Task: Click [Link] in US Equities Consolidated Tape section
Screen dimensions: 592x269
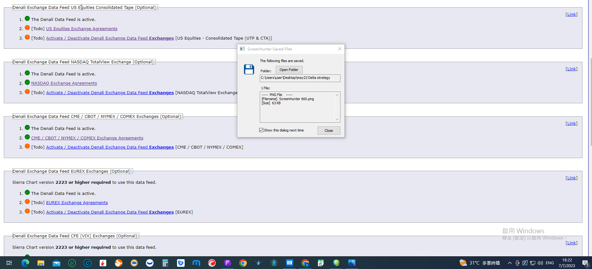Action: [571, 15]
